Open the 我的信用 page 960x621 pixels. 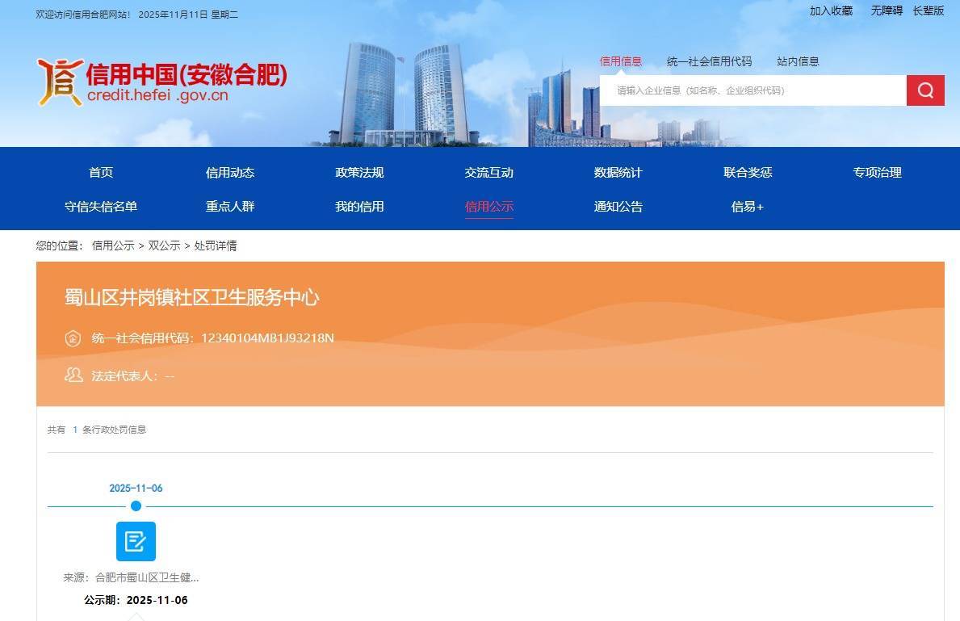click(x=358, y=206)
